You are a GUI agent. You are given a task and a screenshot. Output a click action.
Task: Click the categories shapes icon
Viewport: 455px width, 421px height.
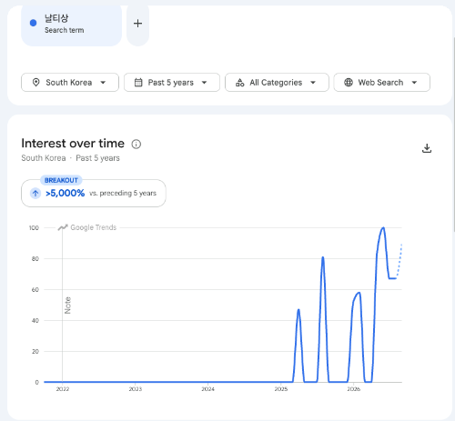240,83
